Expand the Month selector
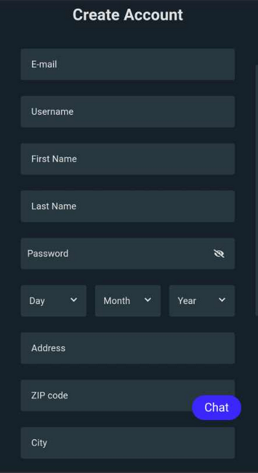258x473 pixels. point(128,301)
